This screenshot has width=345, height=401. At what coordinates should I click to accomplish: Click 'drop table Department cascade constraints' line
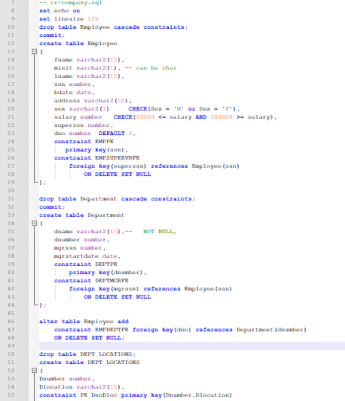(x=117, y=199)
